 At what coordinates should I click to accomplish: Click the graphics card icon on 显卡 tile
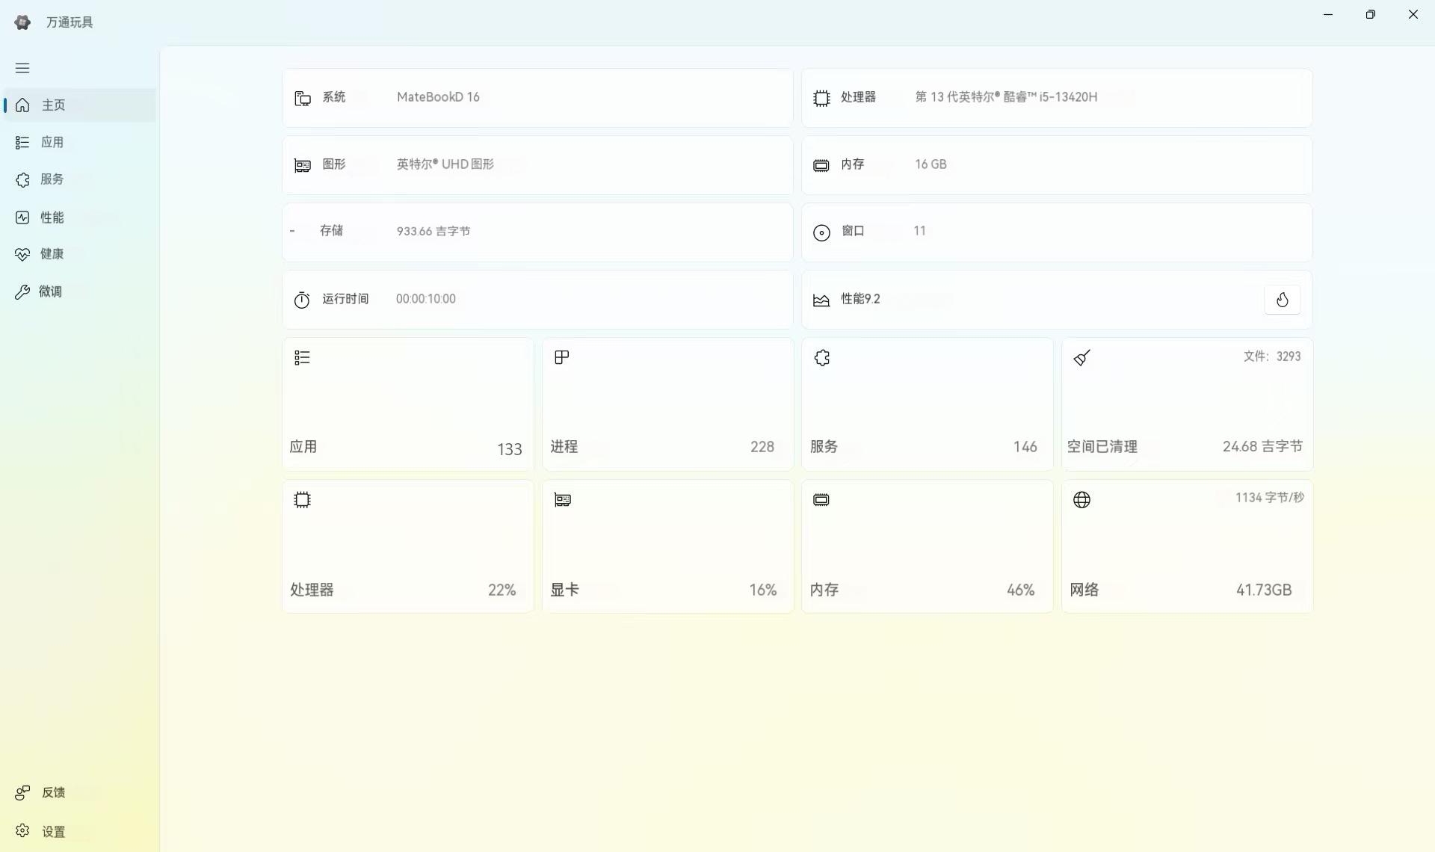pos(562,500)
